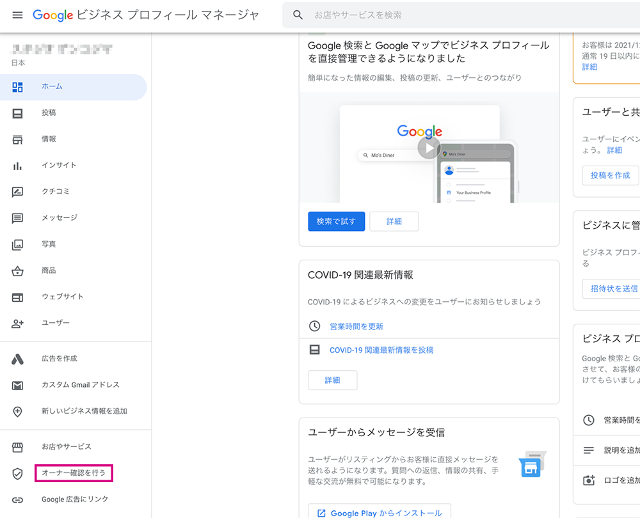The width and height of the screenshot is (640, 518).
Task: Open the COVID-19 関連最新情報を投稿 link
Action: point(381,350)
